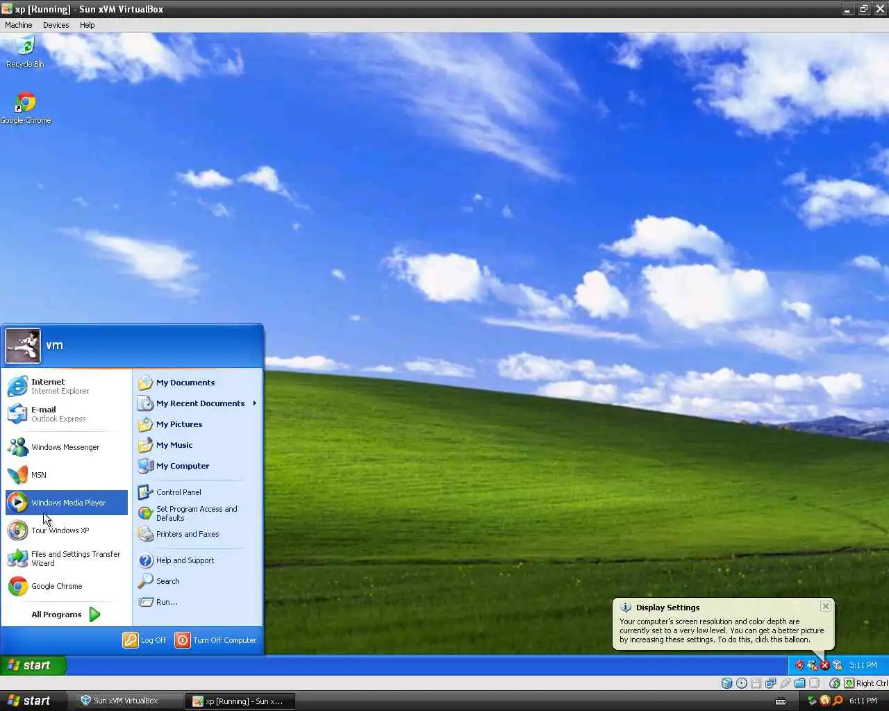Viewport: 889px width, 711px height.
Task: Click the red X display warning tray icon
Action: pyautogui.click(x=825, y=665)
